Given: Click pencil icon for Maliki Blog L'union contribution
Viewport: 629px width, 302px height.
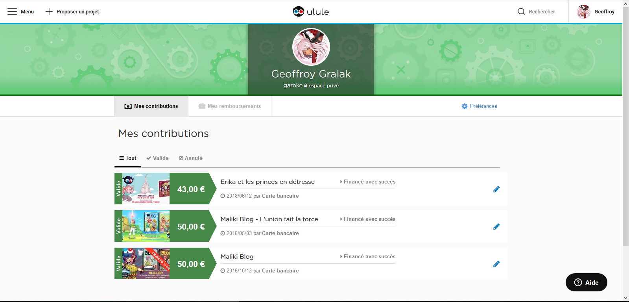Looking at the screenshot, I should click(496, 227).
